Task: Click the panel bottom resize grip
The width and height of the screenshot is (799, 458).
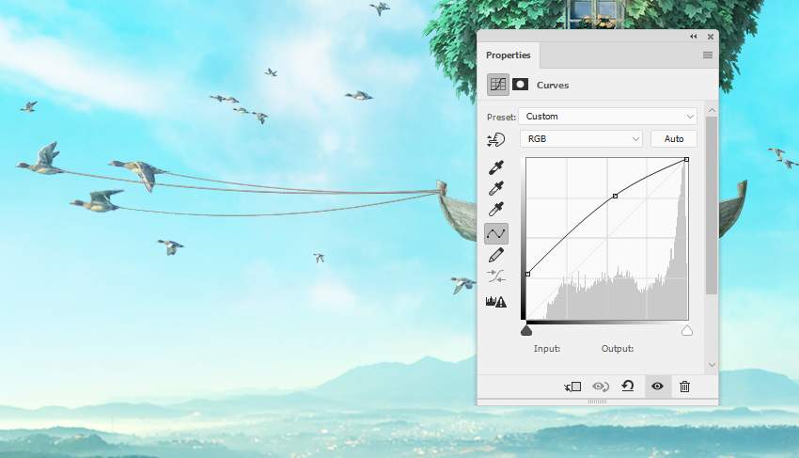Action: pos(597,402)
